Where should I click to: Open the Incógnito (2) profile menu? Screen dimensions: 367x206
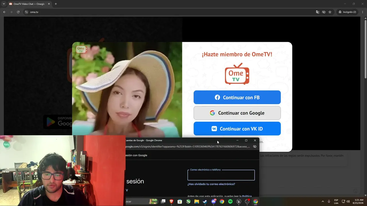(347, 12)
